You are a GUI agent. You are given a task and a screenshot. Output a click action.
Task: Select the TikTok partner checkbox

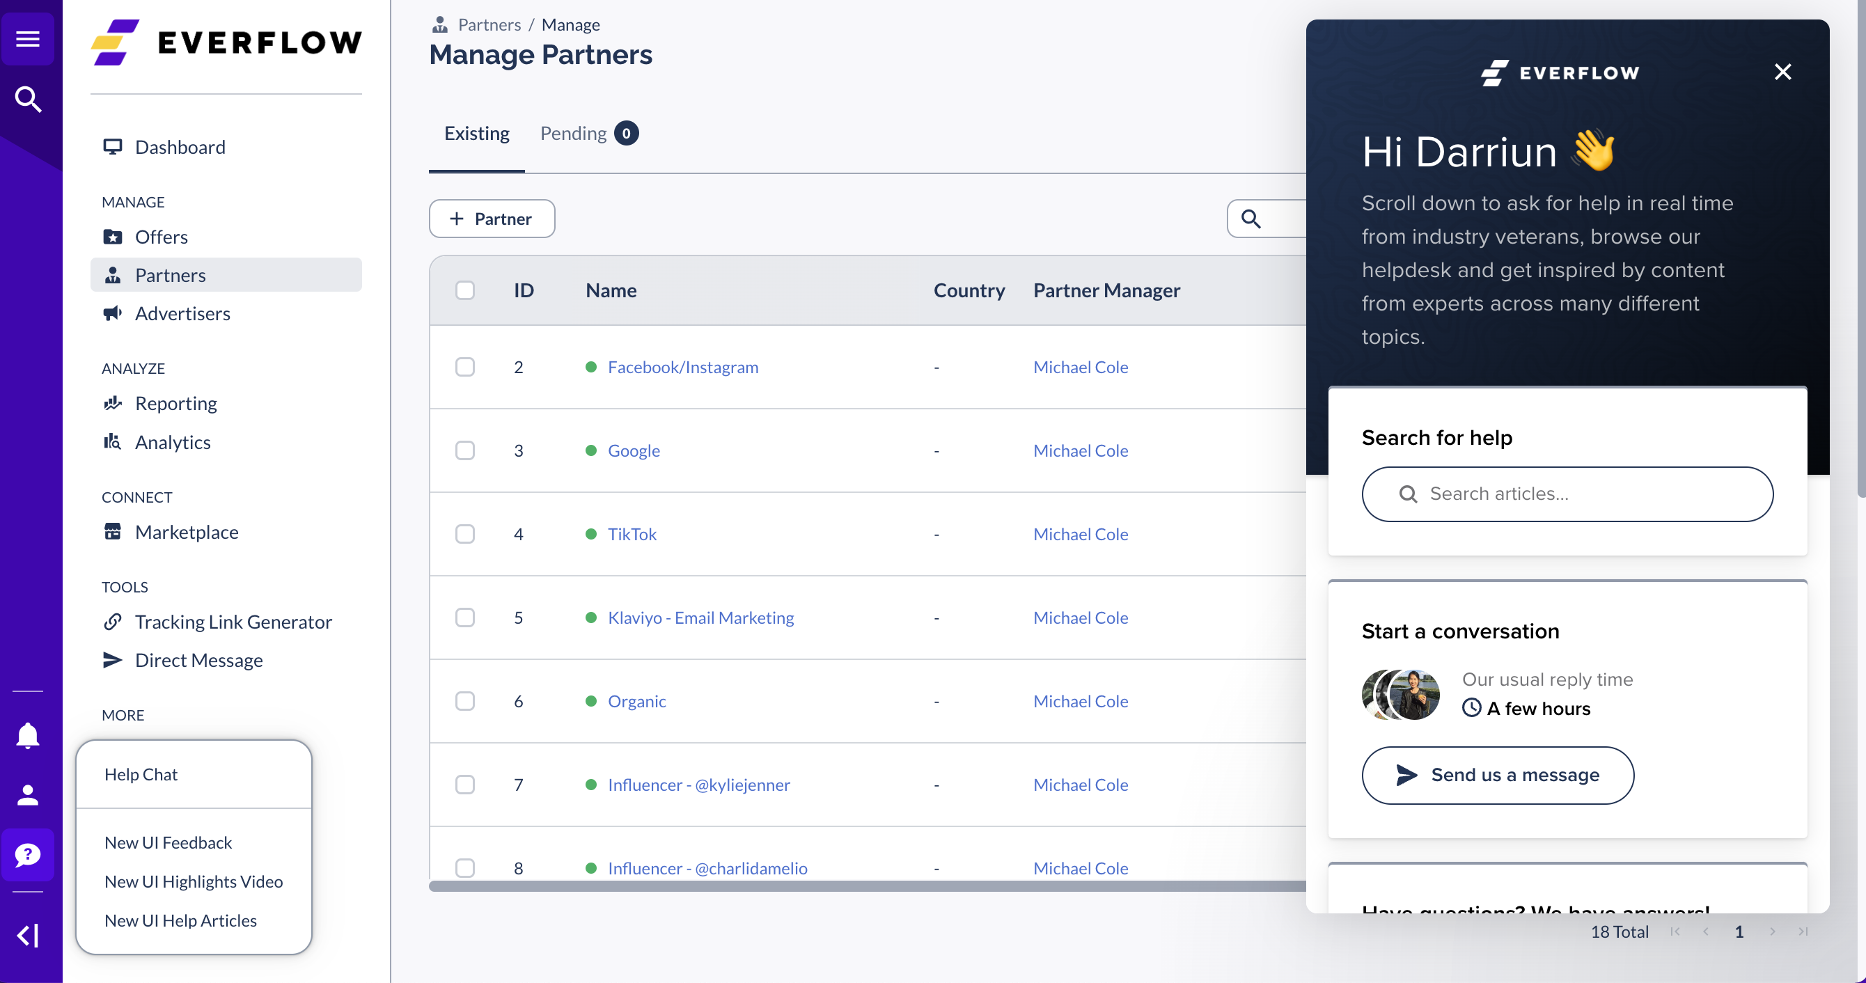coord(465,534)
